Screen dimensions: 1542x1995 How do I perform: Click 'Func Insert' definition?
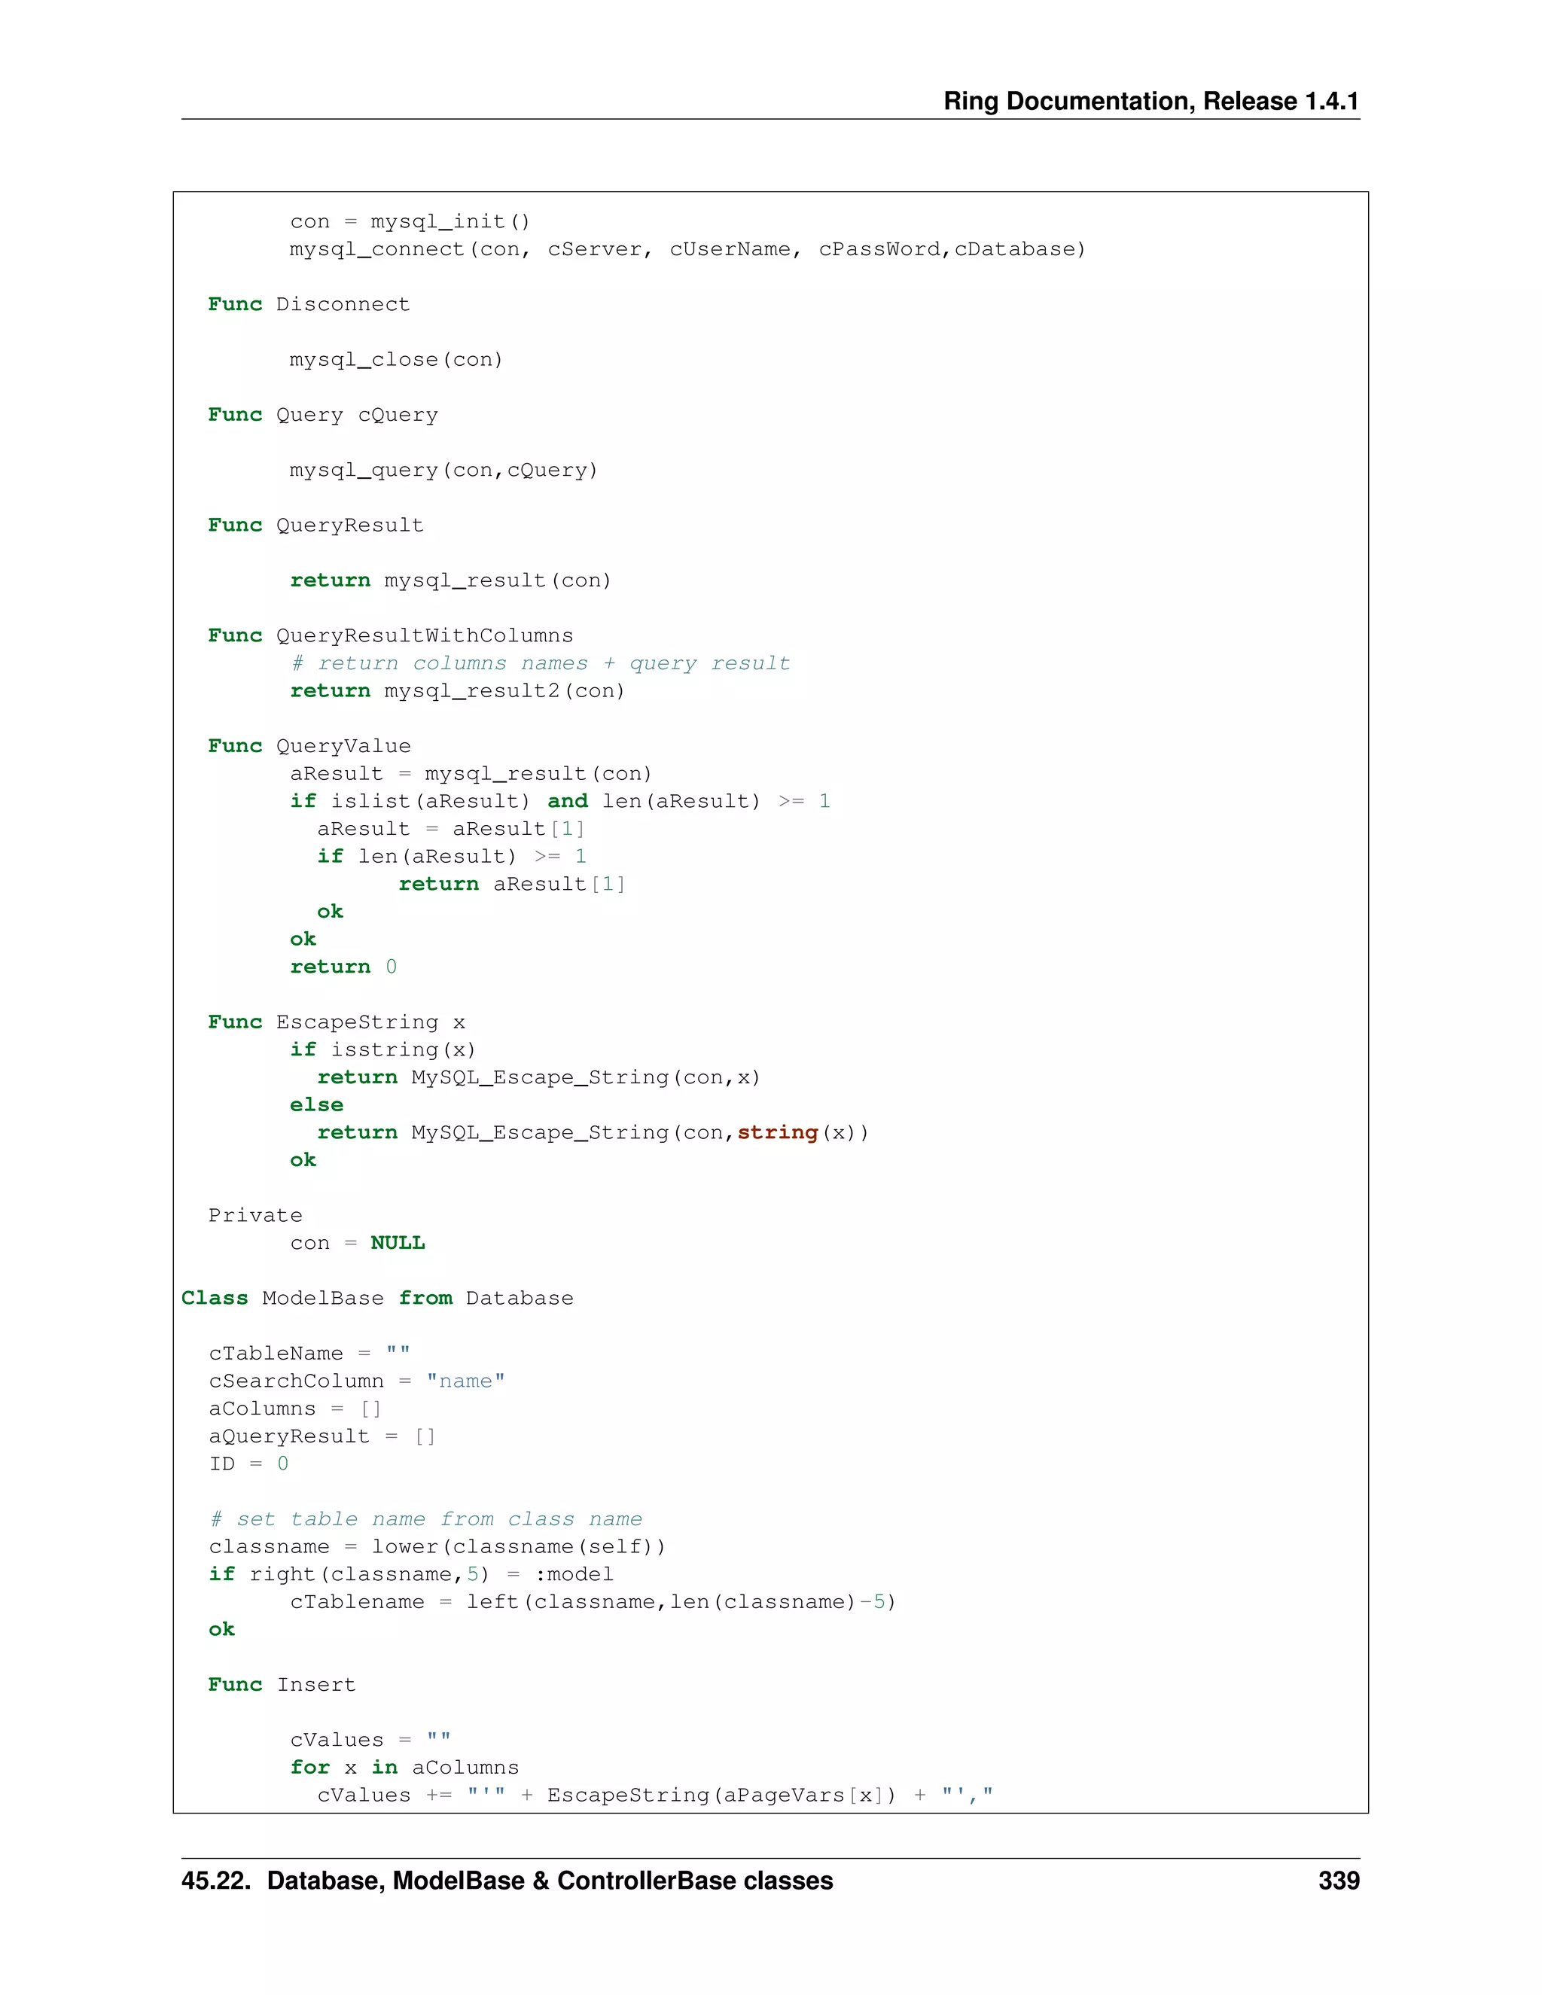(282, 1684)
